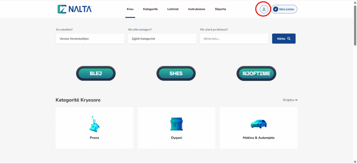
Task: Click the magnifier icon in Kërko button
Action: click(x=289, y=39)
